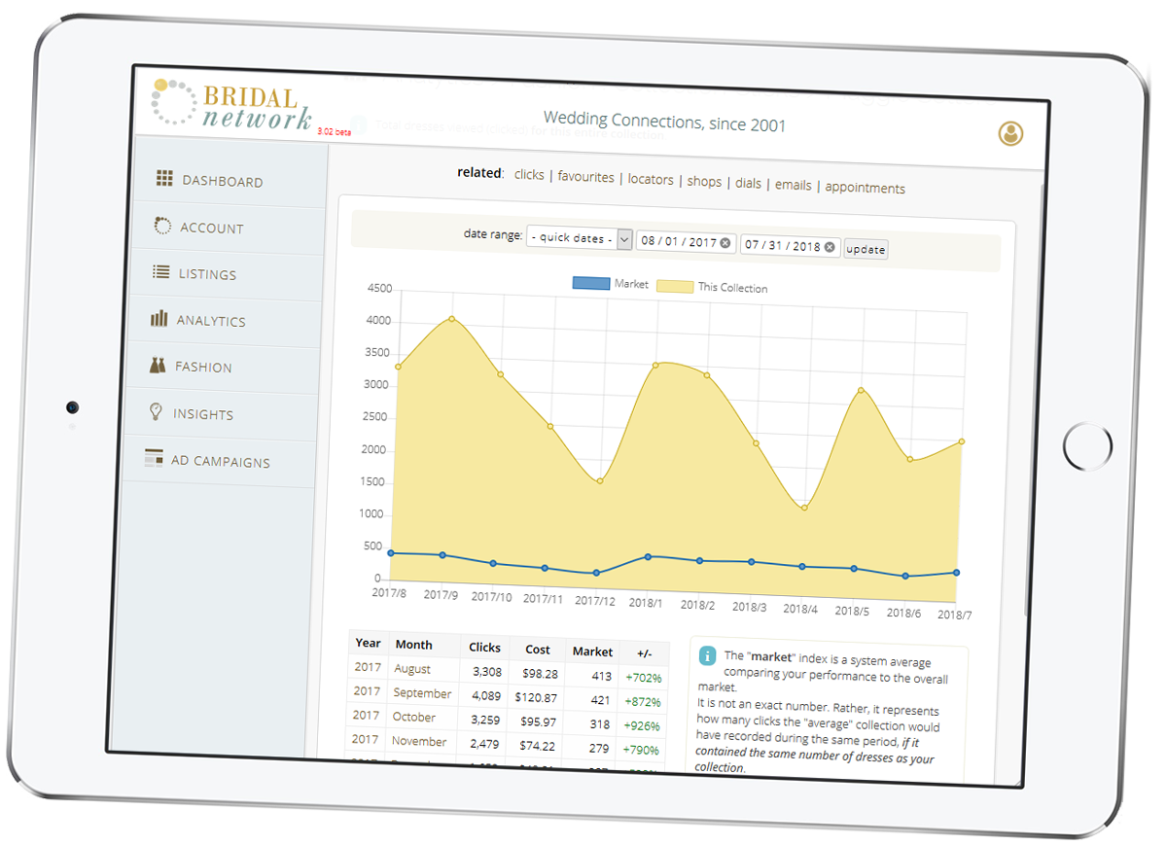
Task: Toggle the Market series in chart legend
Action: coord(590,284)
